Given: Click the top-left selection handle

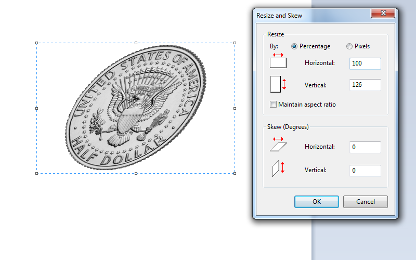Looking at the screenshot, I should point(36,43).
